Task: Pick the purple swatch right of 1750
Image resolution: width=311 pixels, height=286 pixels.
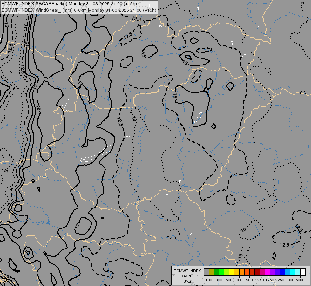Action: [272, 272]
